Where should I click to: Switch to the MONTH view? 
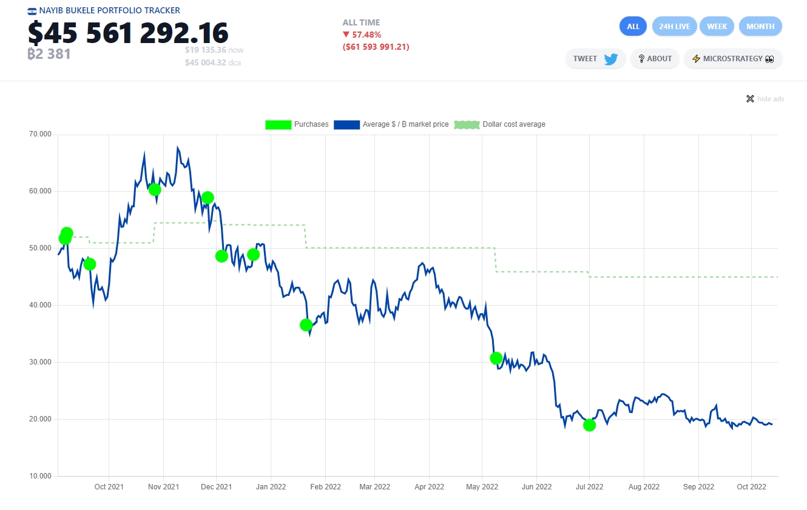pyautogui.click(x=760, y=27)
